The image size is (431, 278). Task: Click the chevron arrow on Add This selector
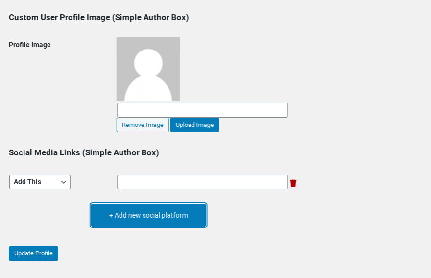coord(64,182)
